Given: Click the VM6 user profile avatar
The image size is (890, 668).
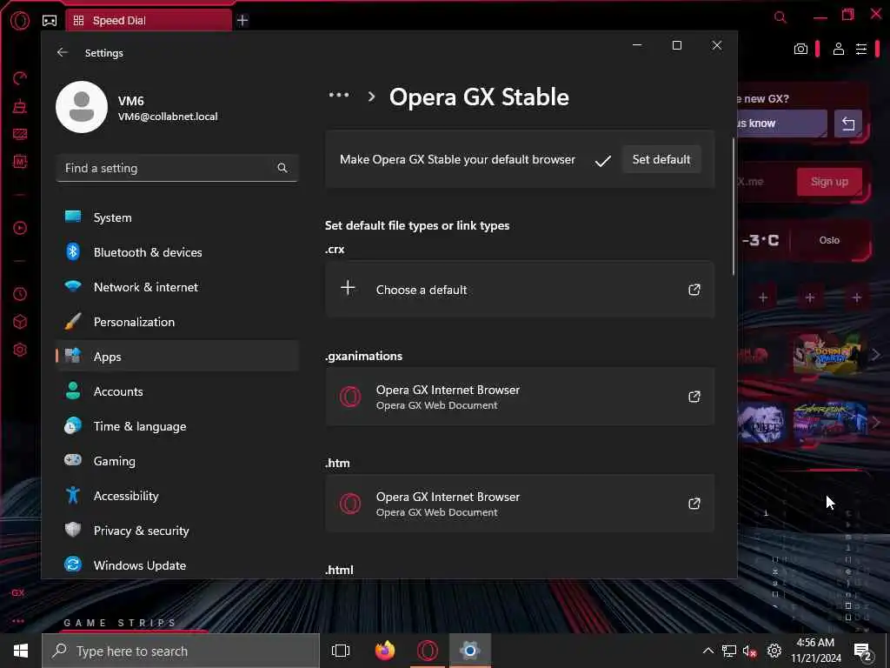Looking at the screenshot, I should [82, 107].
